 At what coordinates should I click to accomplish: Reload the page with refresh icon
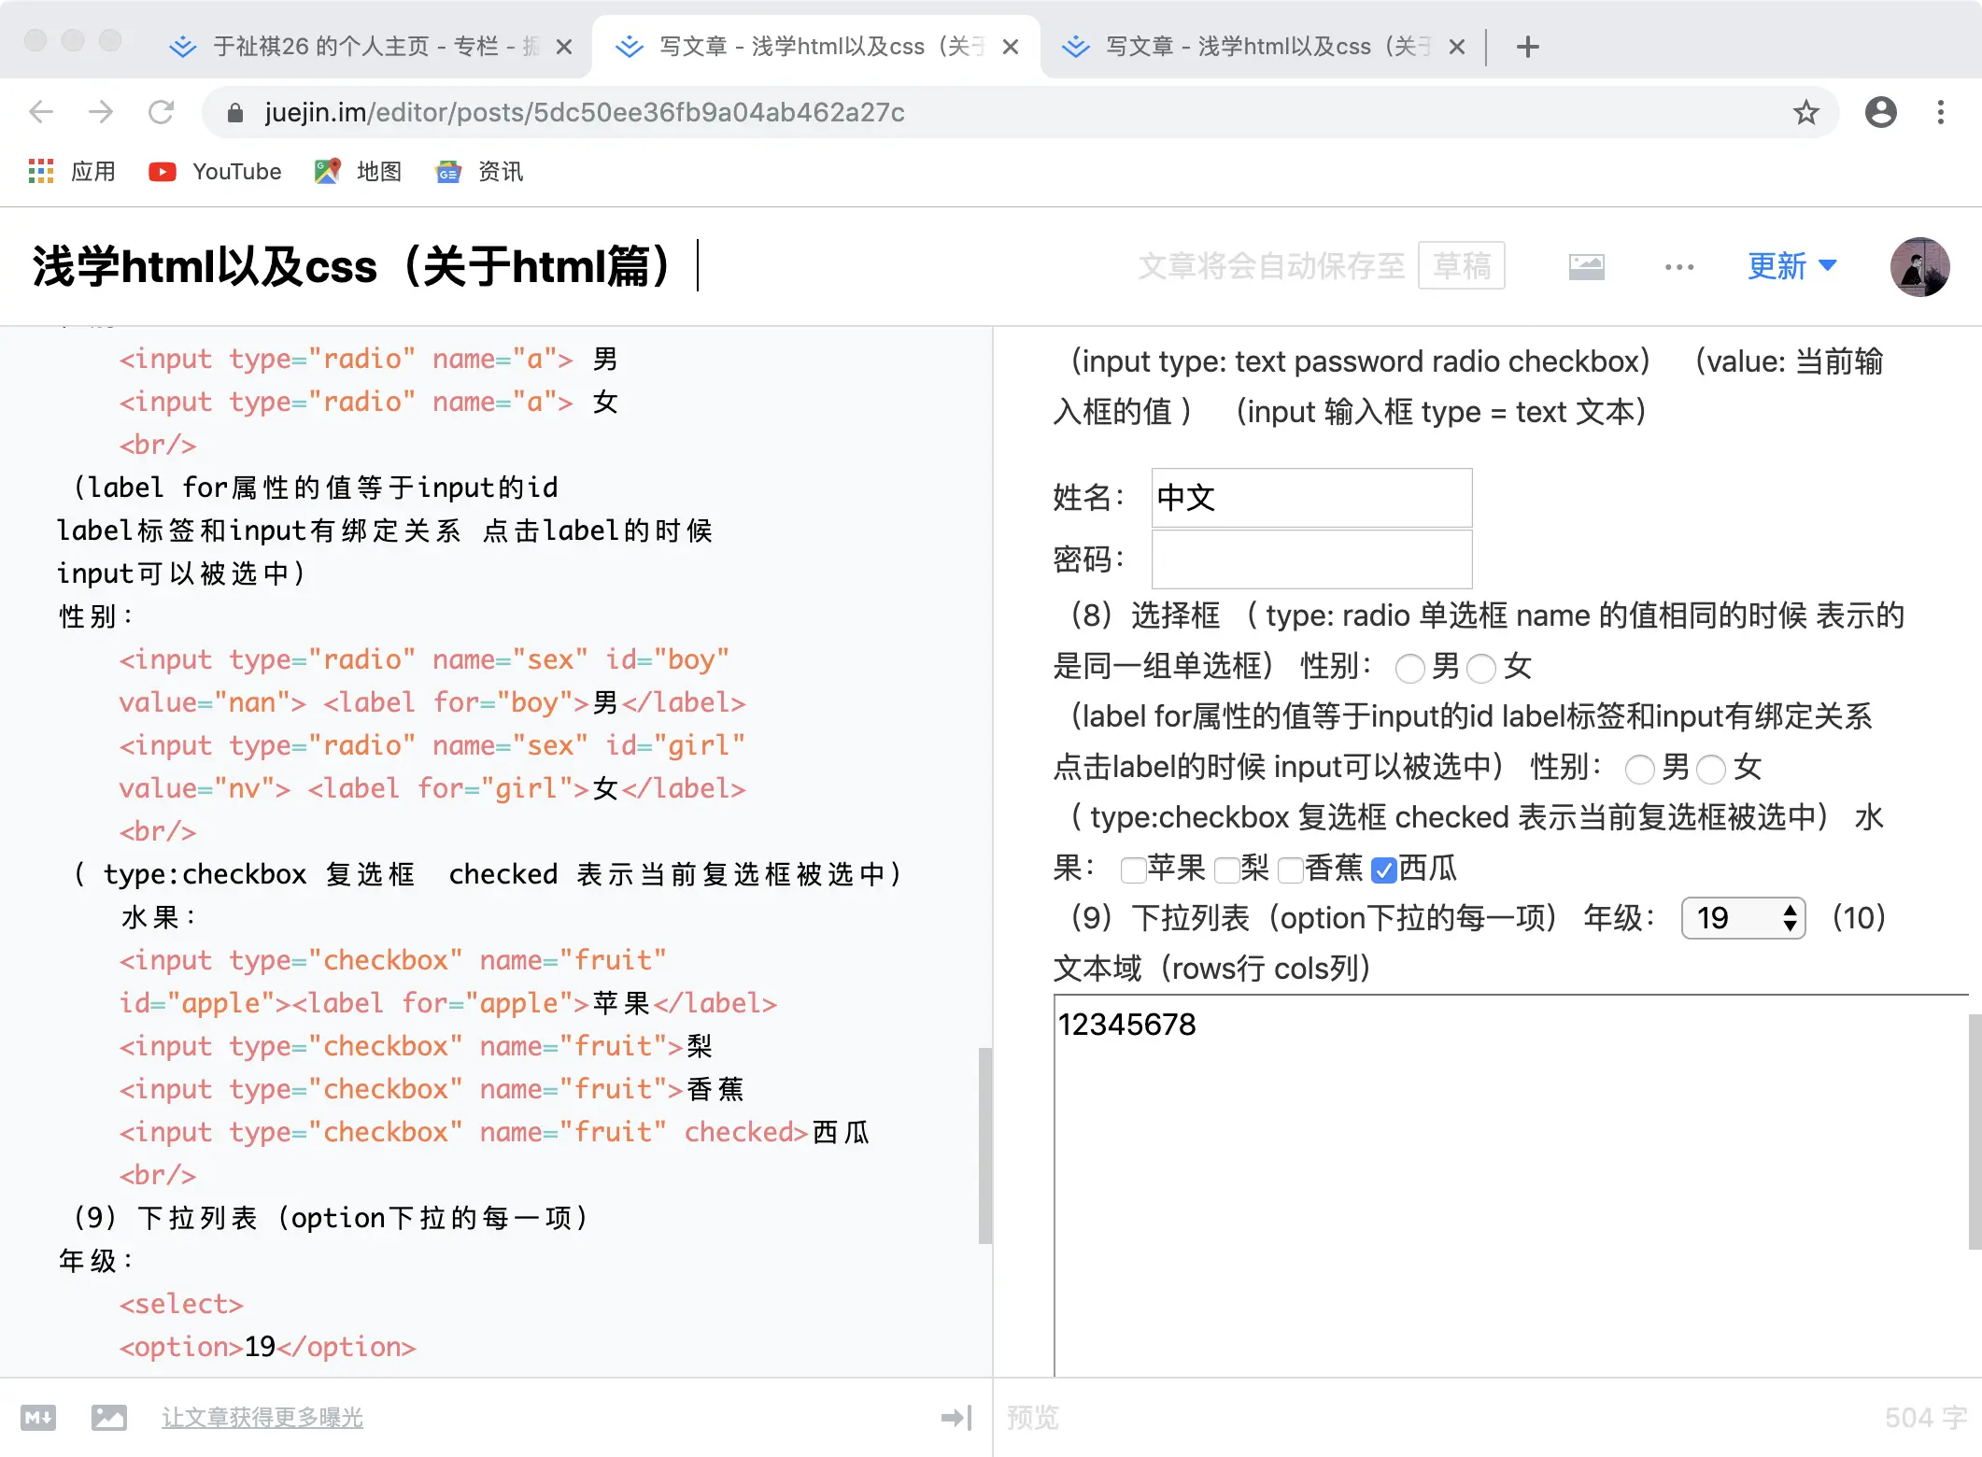[161, 113]
